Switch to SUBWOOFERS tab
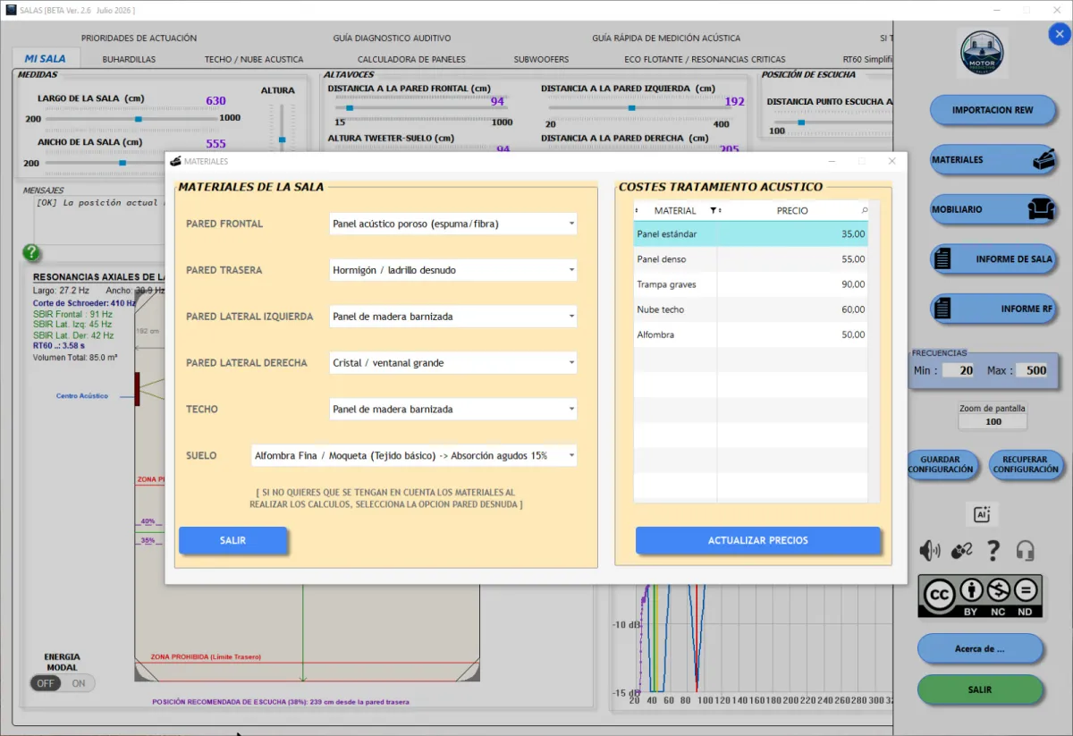 click(x=541, y=59)
